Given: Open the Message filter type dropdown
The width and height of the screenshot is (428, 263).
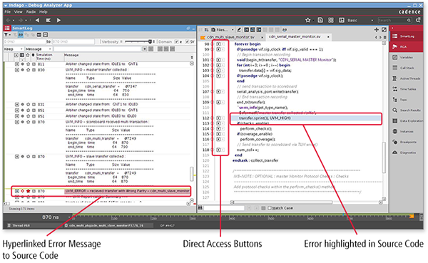Looking at the screenshot, I should [x=39, y=49].
